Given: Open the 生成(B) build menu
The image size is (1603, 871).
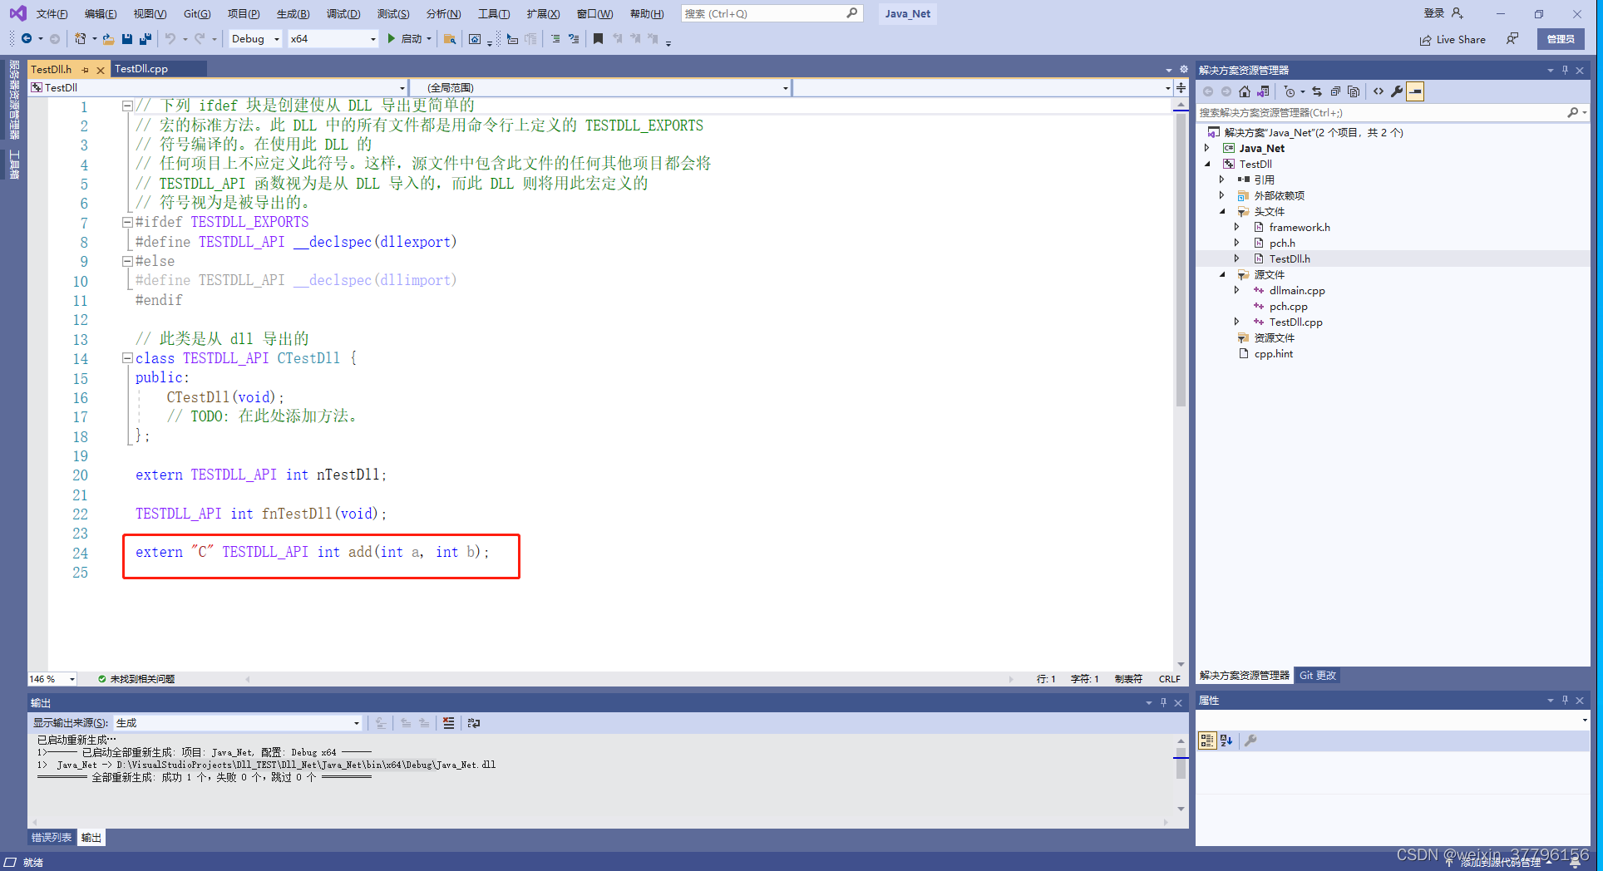Looking at the screenshot, I should coord(293,13).
